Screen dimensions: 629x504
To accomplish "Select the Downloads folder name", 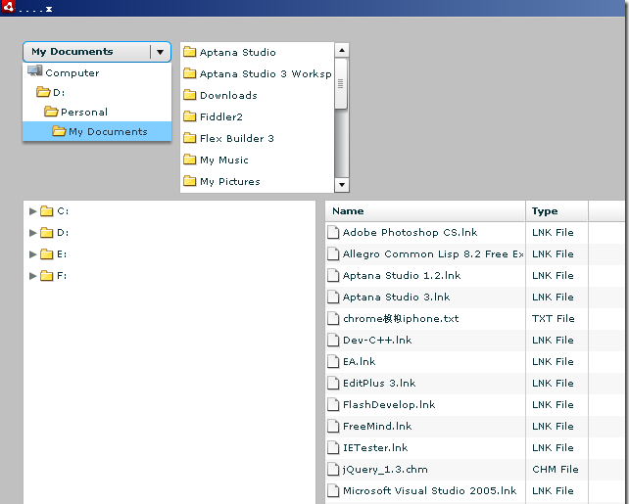I will click(228, 95).
